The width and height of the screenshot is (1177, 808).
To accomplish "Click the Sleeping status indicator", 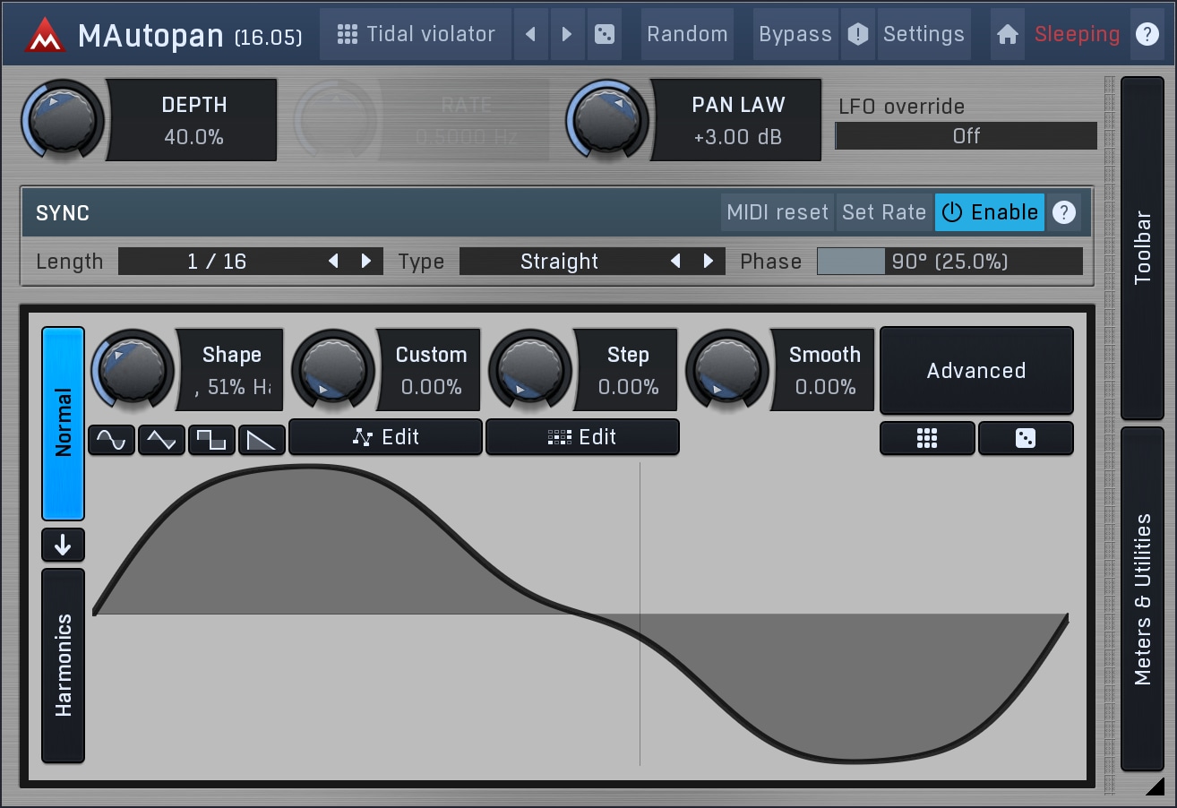I will pos(1077,34).
